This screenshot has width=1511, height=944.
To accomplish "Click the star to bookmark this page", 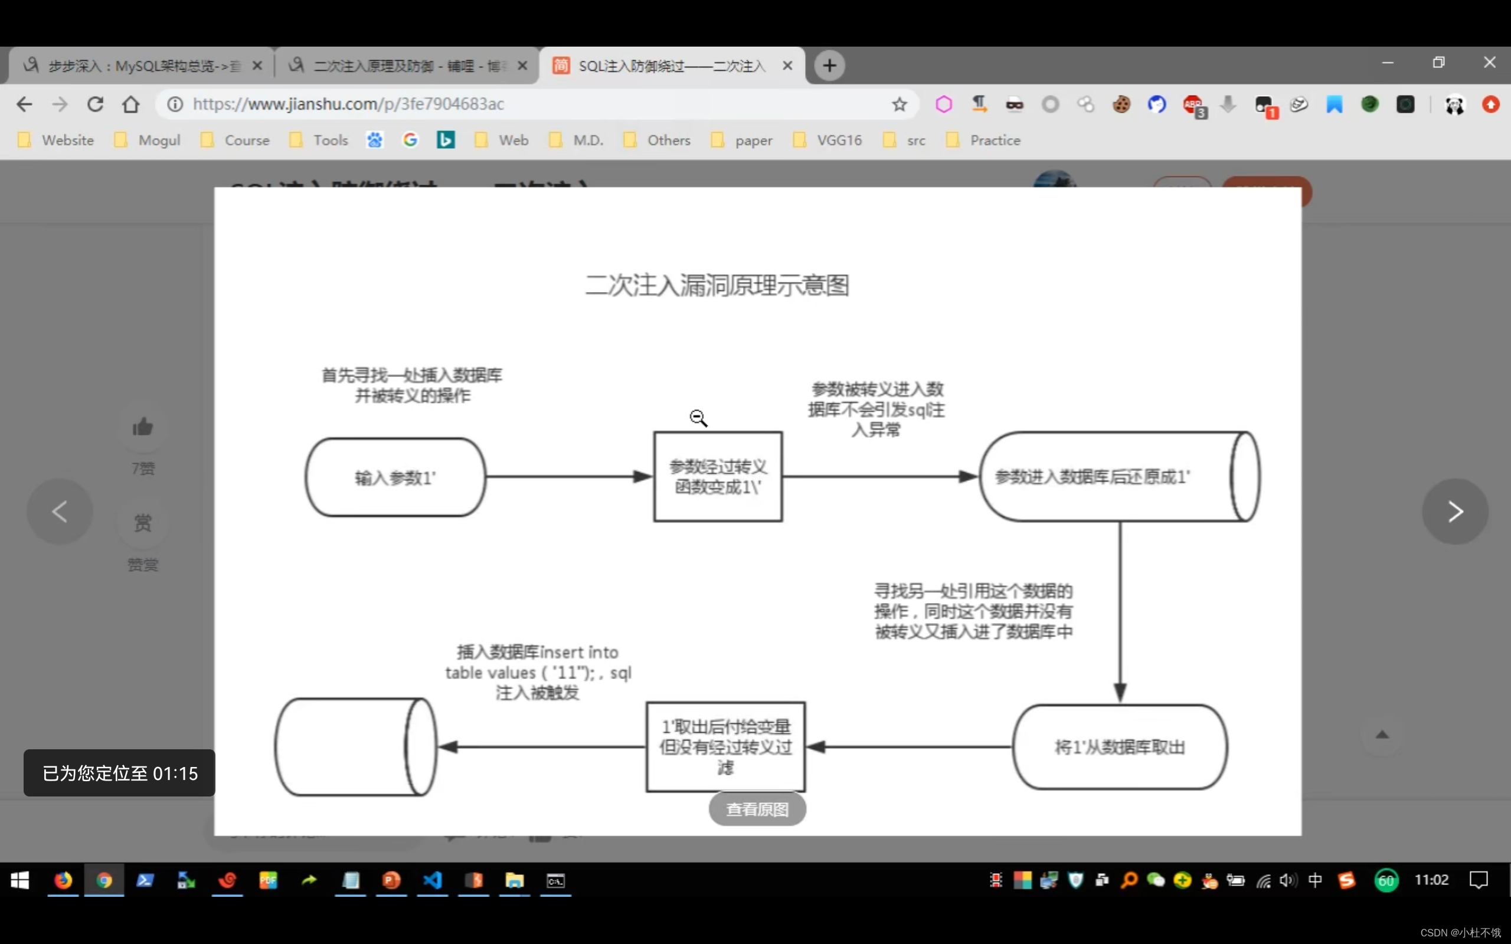I will pyautogui.click(x=898, y=104).
